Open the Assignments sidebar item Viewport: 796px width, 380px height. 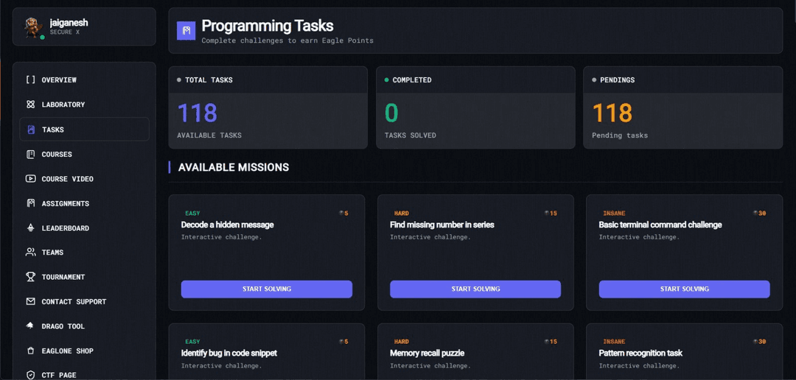(65, 203)
